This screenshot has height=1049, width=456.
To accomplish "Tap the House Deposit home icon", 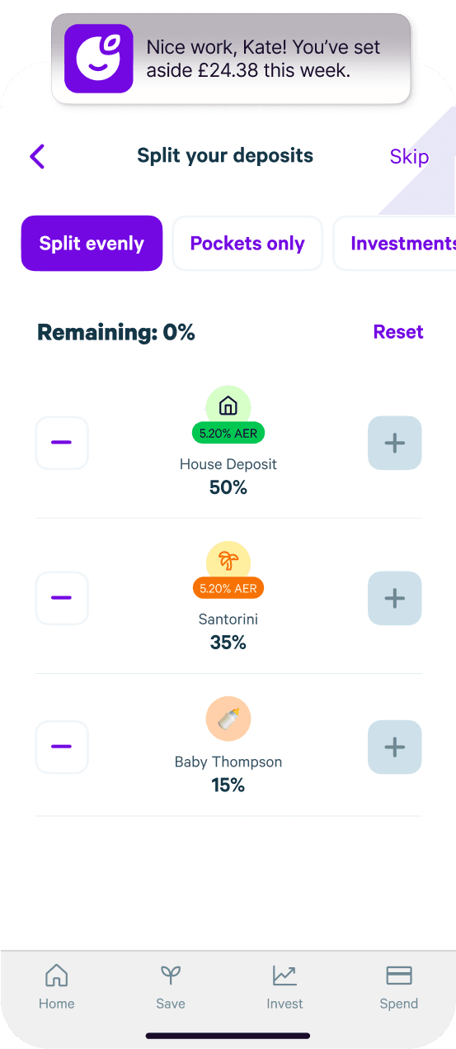I will click(x=228, y=406).
